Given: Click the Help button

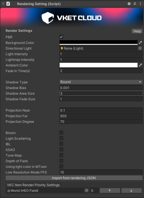Looking at the screenshot, I should click(x=137, y=31).
